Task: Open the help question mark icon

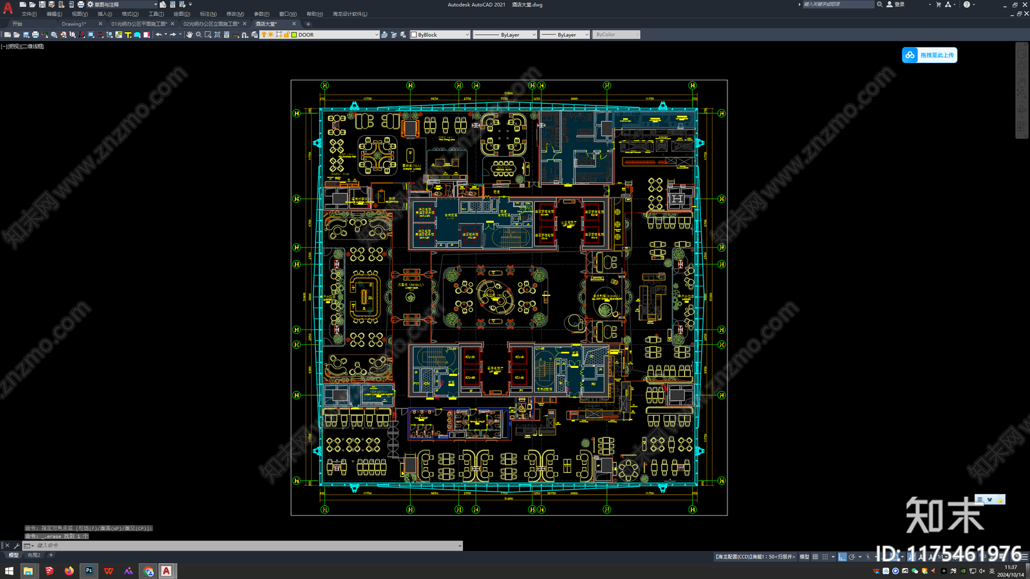Action: pos(966,5)
